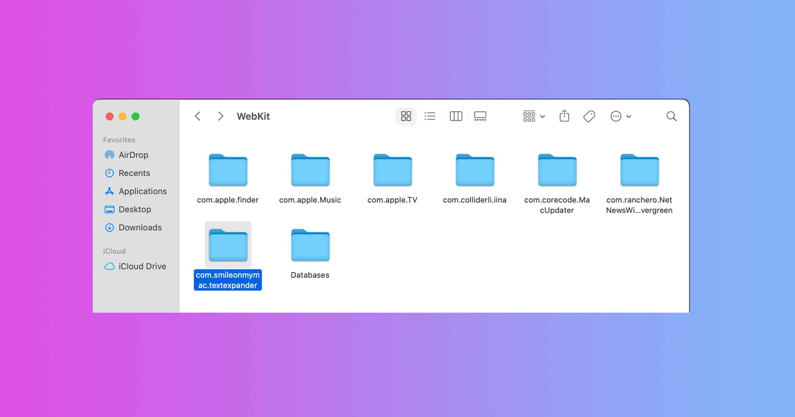Click the arrow beside the grouping icon
Image resolution: width=795 pixels, height=417 pixels.
[543, 116]
